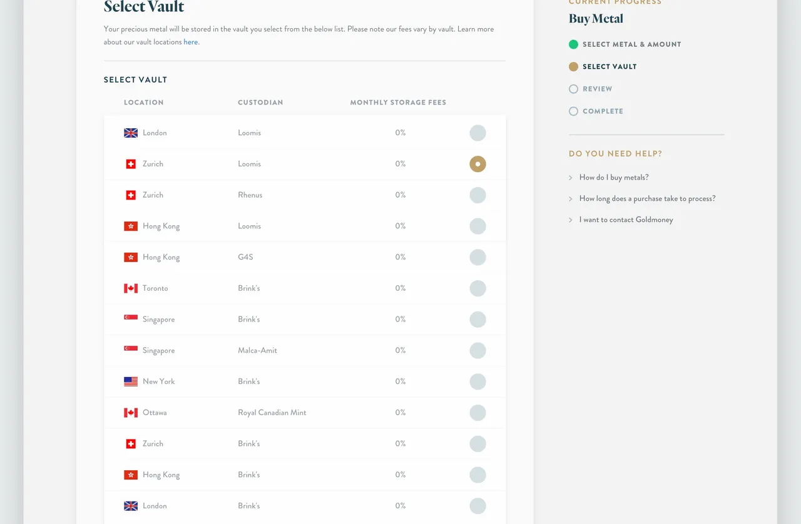This screenshot has width=801, height=524.
Task: Pick the Singapore Malca-Amit vault radio button
Action: [477, 350]
